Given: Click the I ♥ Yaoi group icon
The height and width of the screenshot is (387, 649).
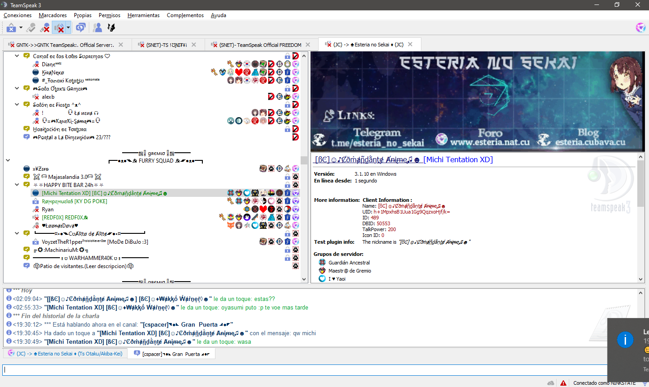Looking at the screenshot, I should tap(322, 279).
